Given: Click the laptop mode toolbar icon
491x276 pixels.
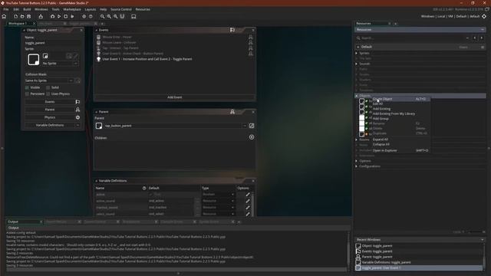Looking at the screenshot, I should [x=133, y=16].
